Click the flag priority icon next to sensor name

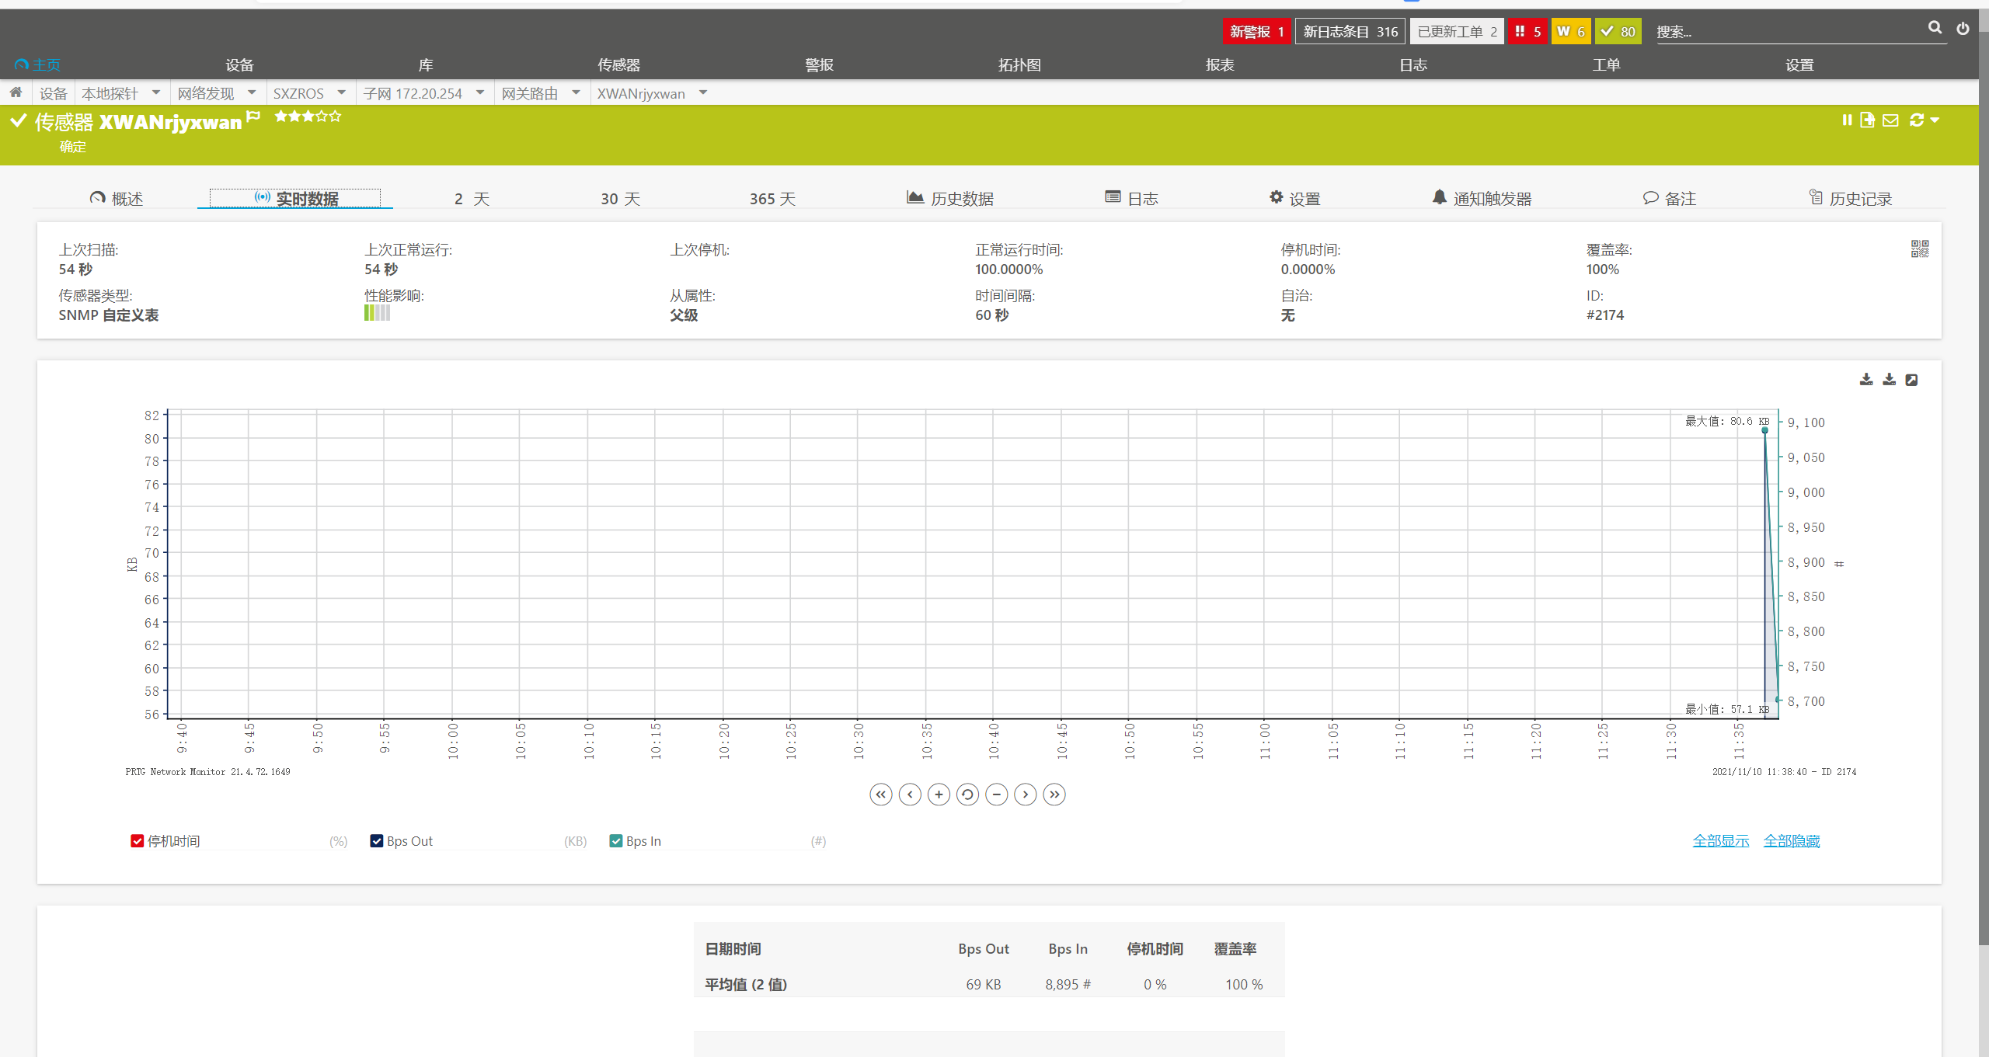tap(253, 116)
